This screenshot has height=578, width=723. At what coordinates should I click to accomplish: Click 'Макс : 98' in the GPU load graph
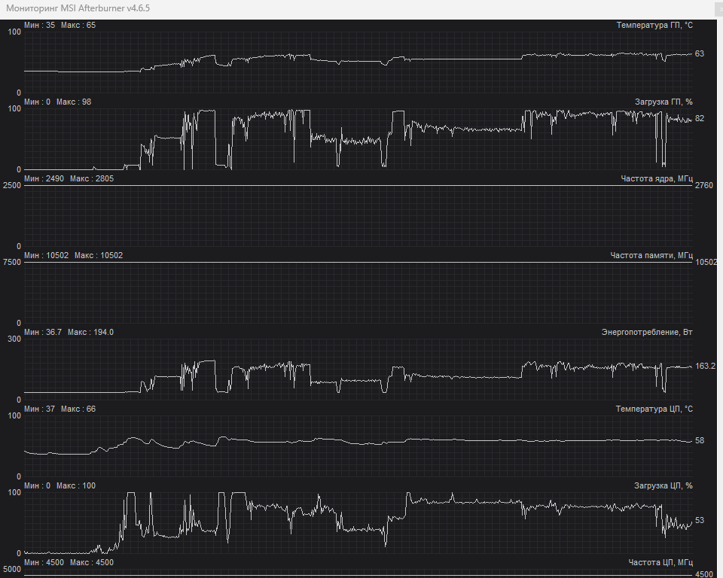pos(74,102)
